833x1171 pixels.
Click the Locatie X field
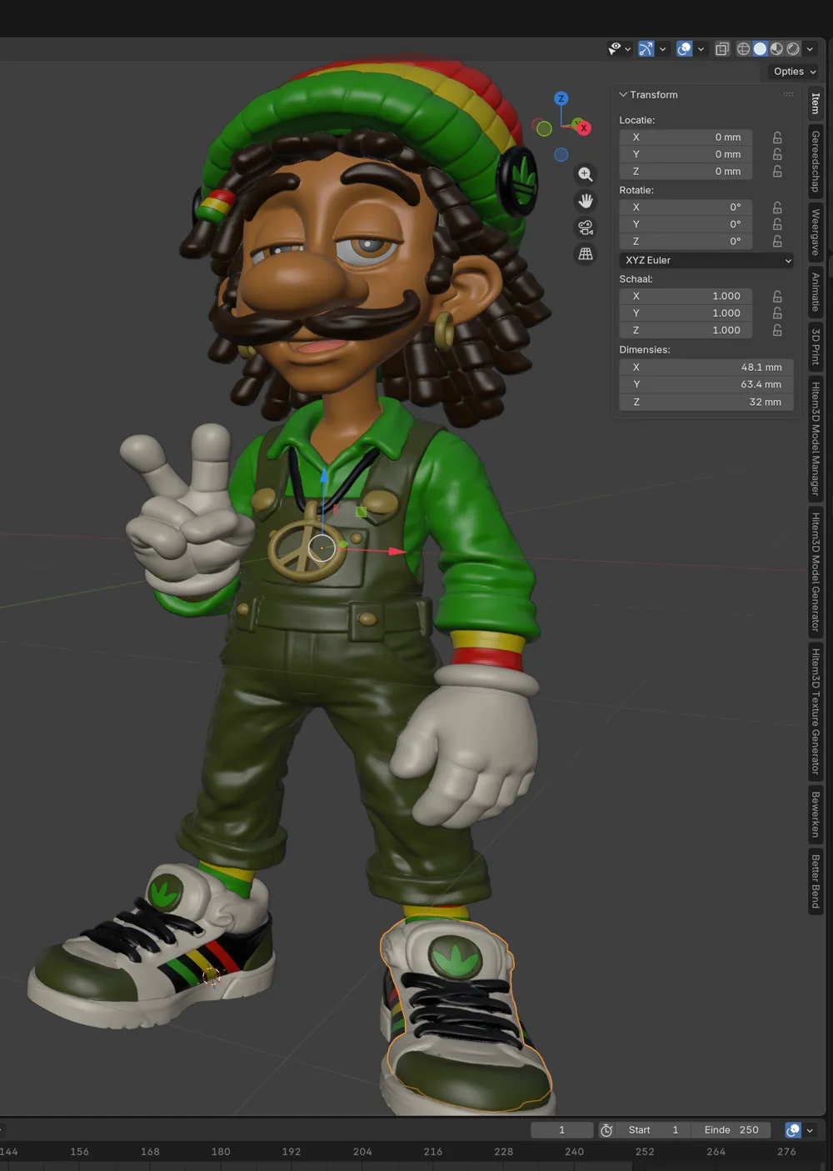686,138
